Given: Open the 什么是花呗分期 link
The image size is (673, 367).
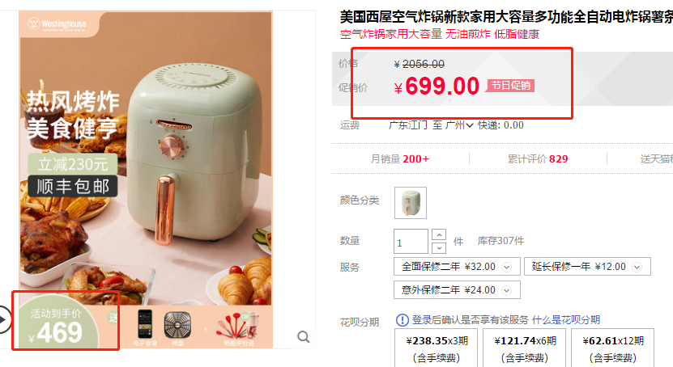Looking at the screenshot, I should click(x=566, y=320).
